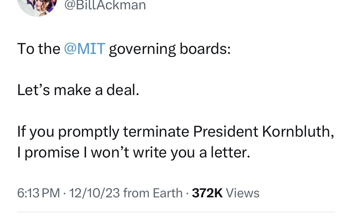The image size is (352, 219).
Task: Click the 'Let's make a deal.' line
Action: [78, 90]
